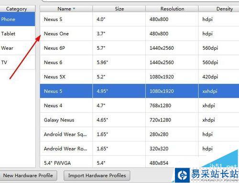Sort by the Resolution column header
The height and width of the screenshot is (183, 239).
pos(172,9)
